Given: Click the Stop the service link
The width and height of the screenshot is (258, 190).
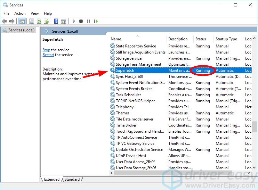Looking at the screenshot, I should click(46, 50).
